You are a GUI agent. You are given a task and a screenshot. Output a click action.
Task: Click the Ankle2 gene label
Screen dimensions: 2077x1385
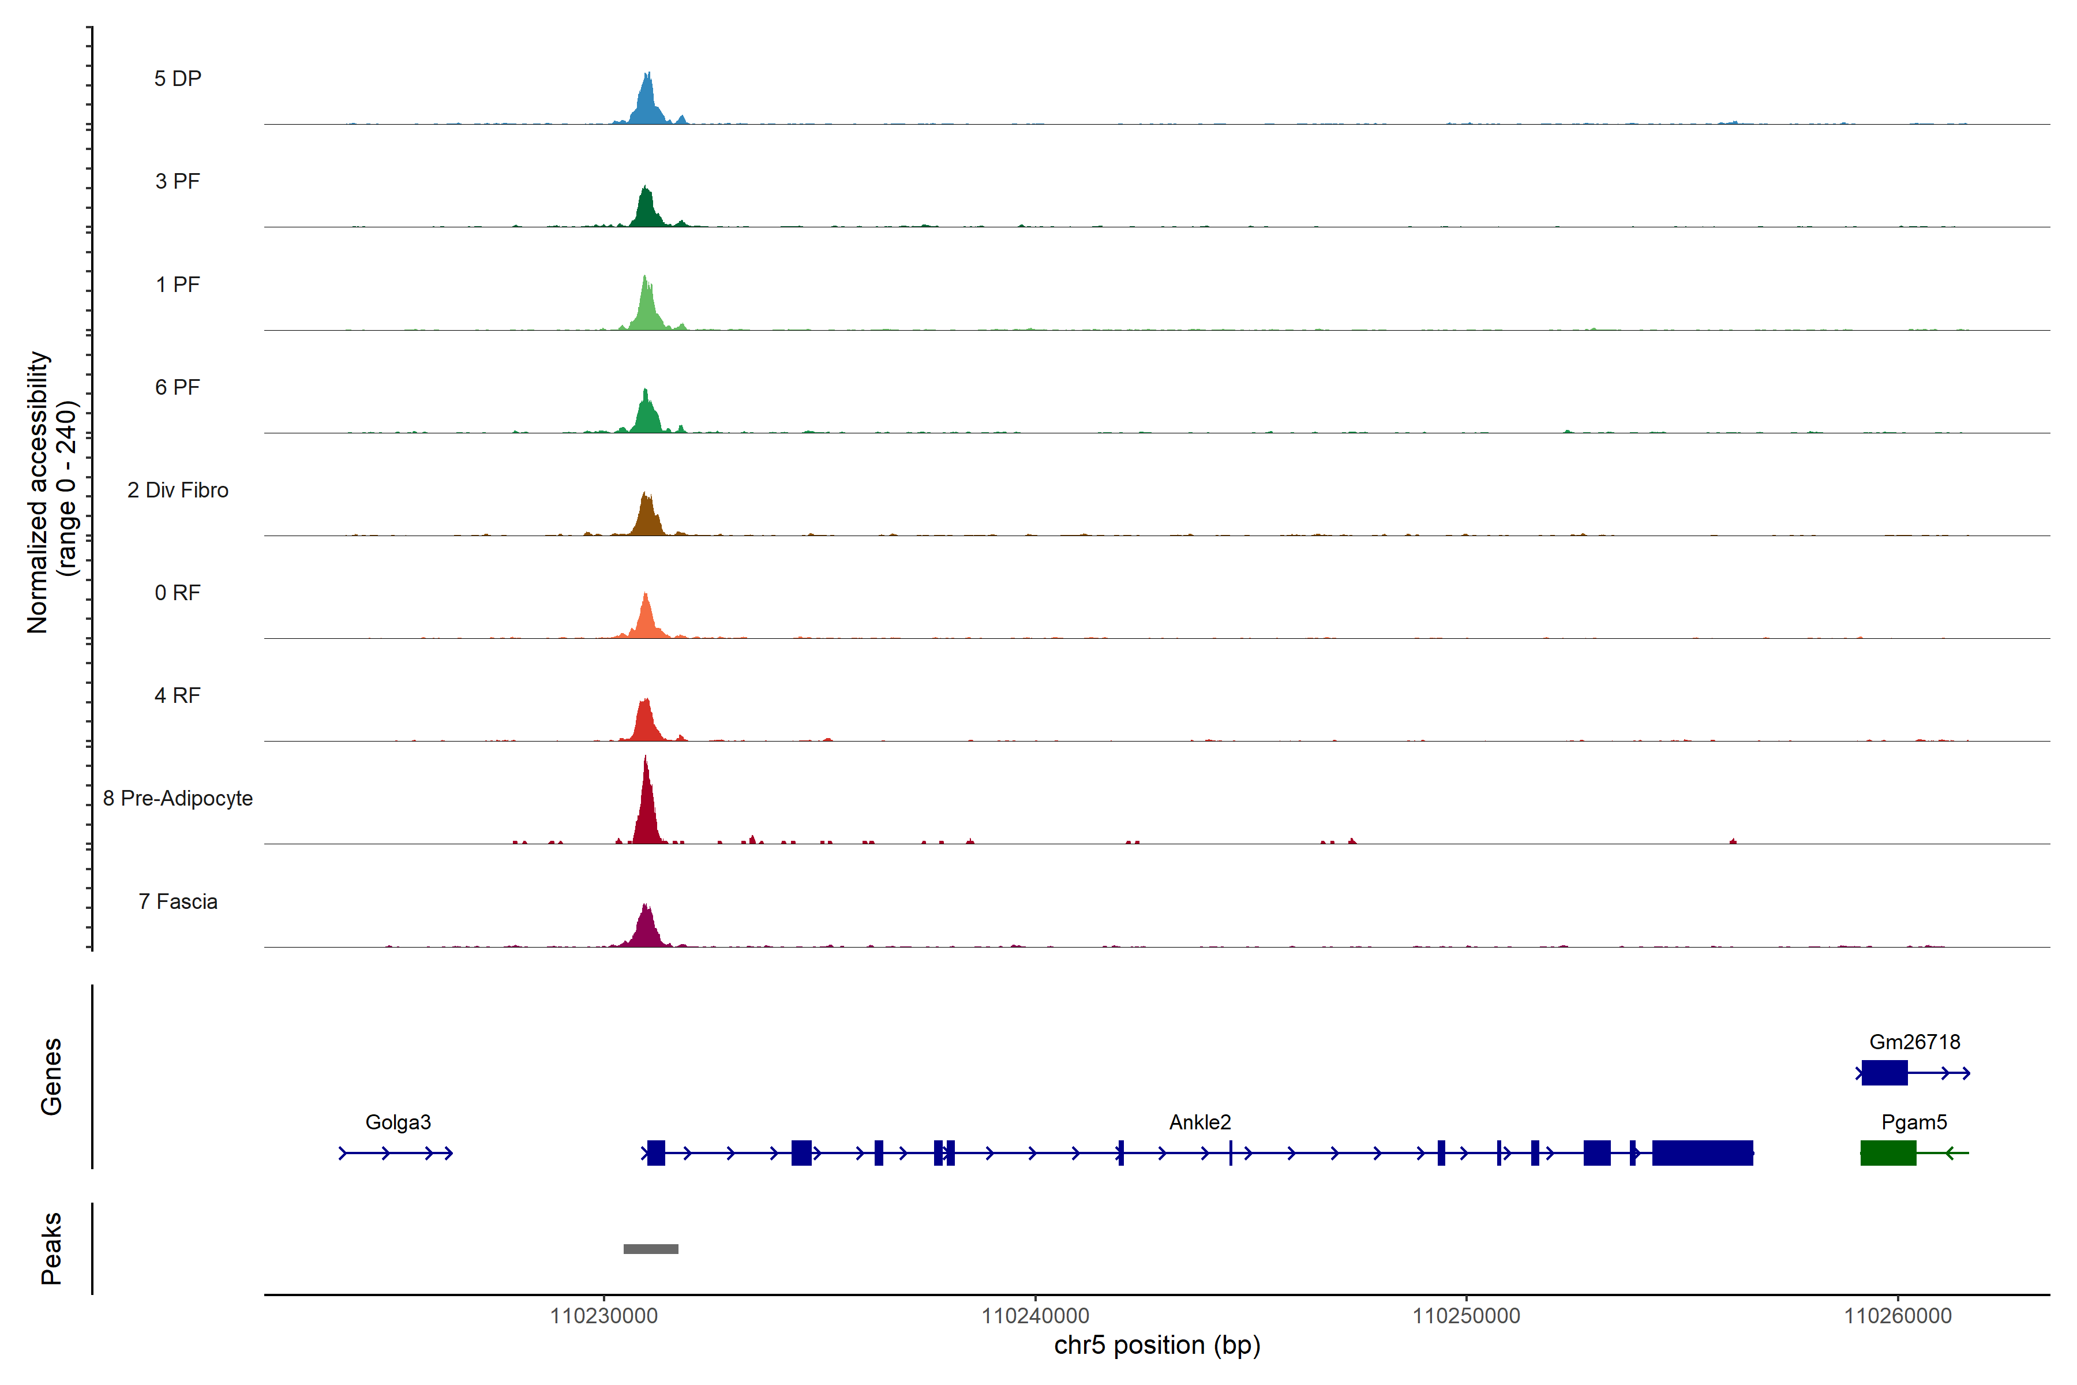coord(1199,1122)
